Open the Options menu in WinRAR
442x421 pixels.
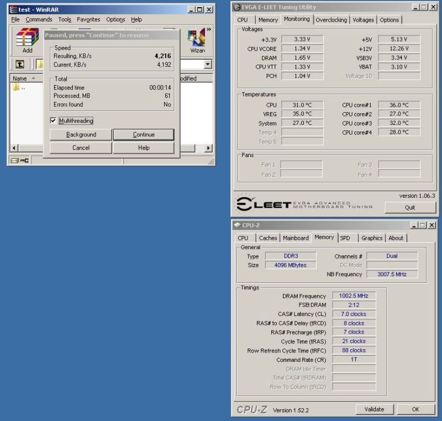(x=115, y=19)
